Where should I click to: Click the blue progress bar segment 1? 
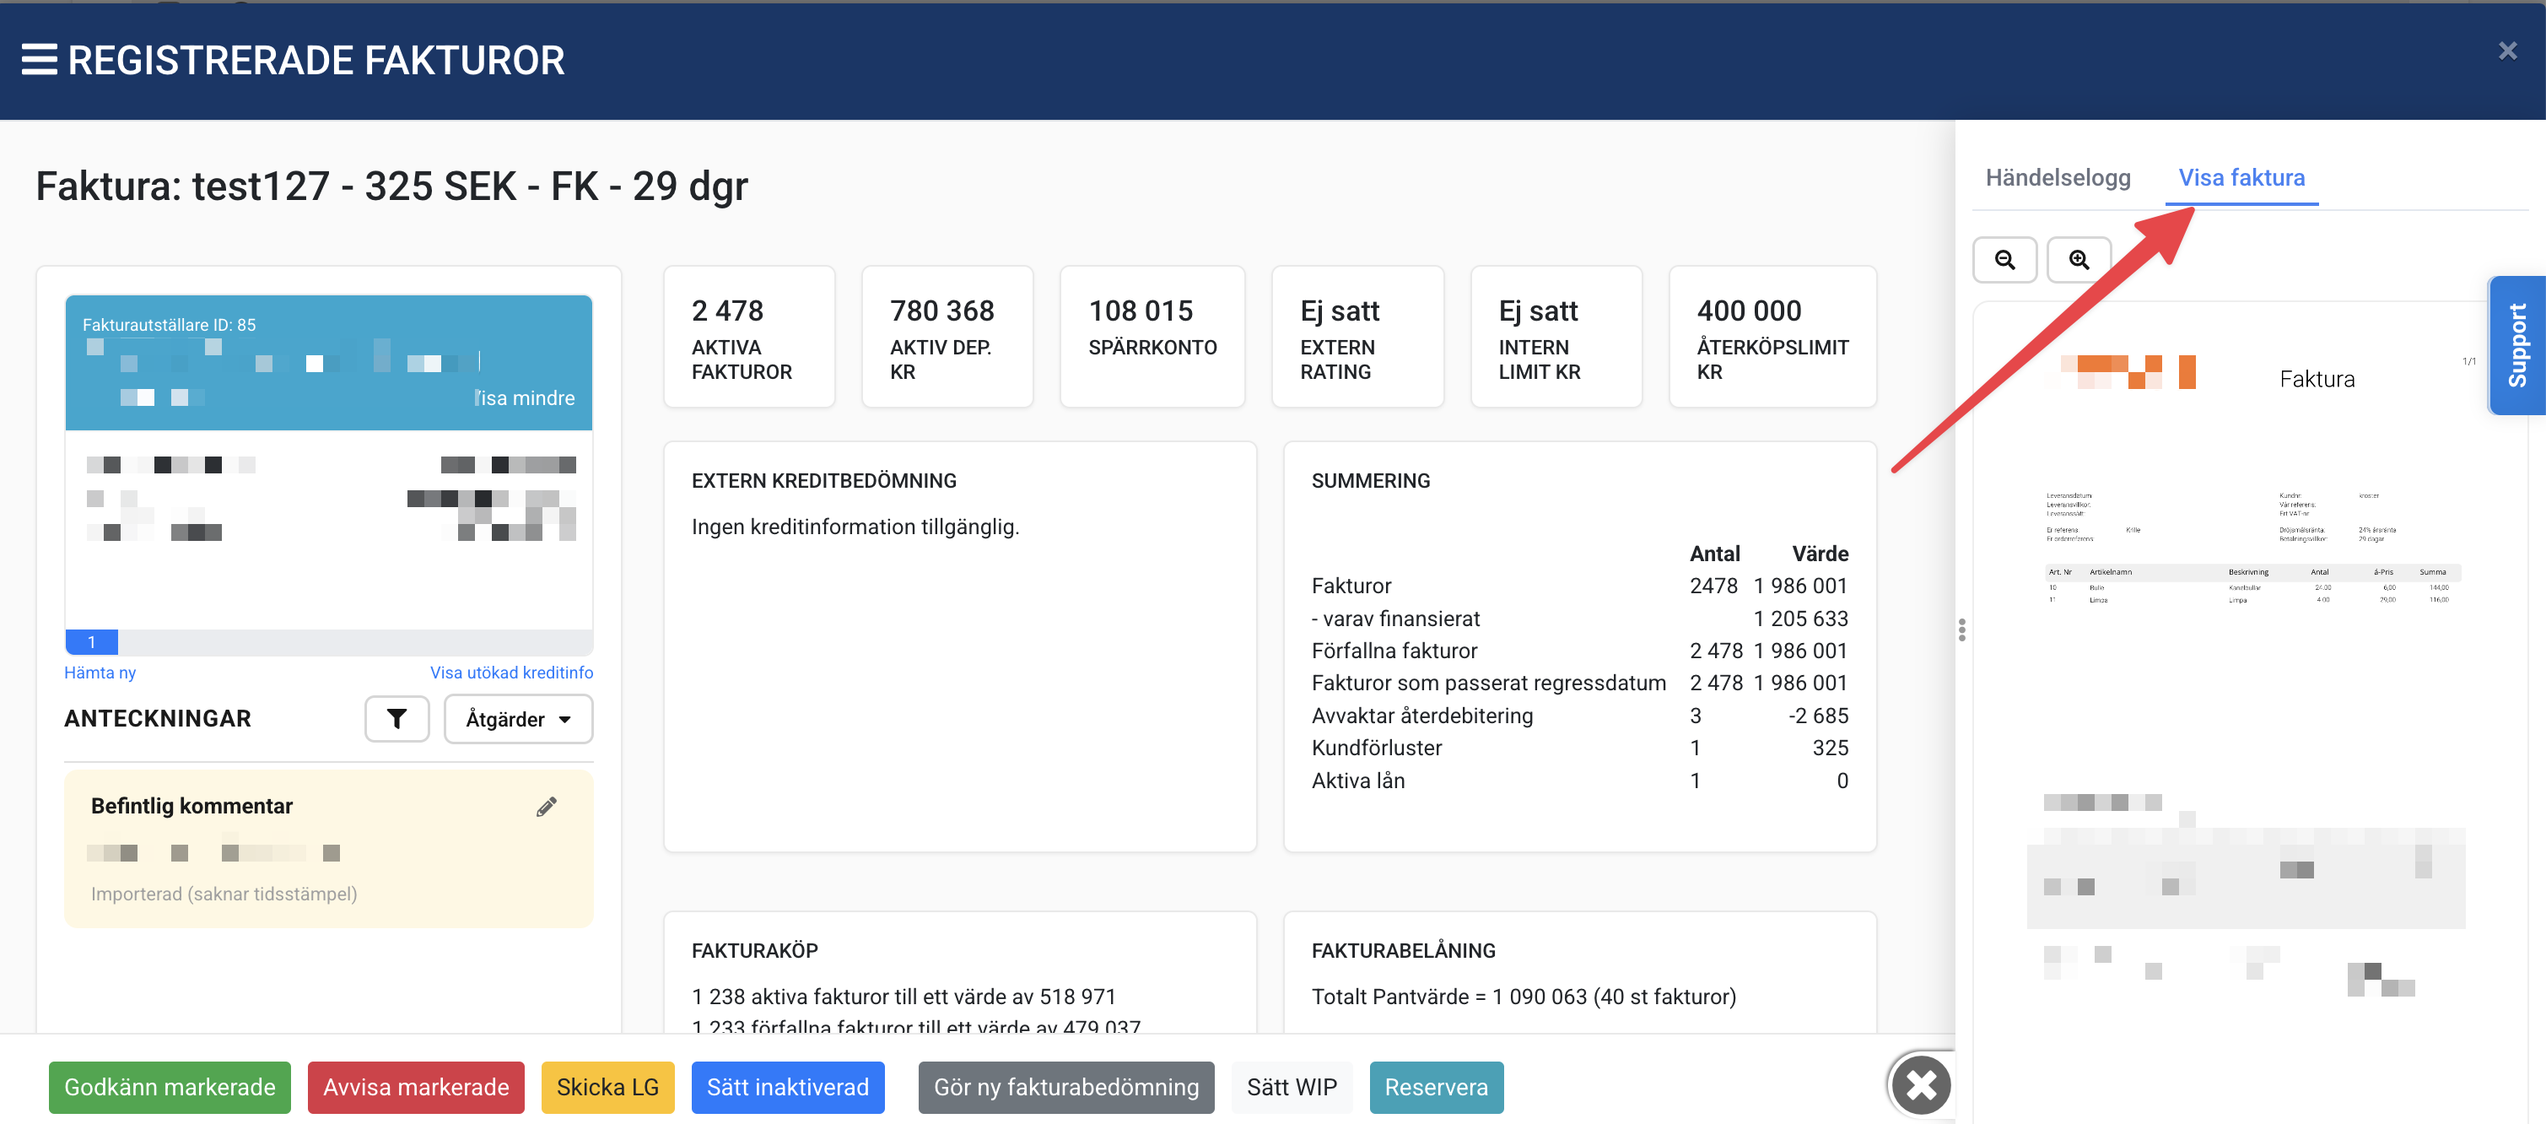point(92,642)
